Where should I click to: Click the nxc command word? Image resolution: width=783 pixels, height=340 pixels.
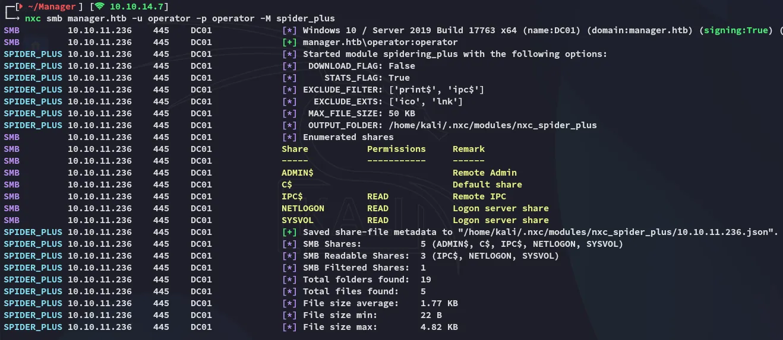(x=33, y=18)
